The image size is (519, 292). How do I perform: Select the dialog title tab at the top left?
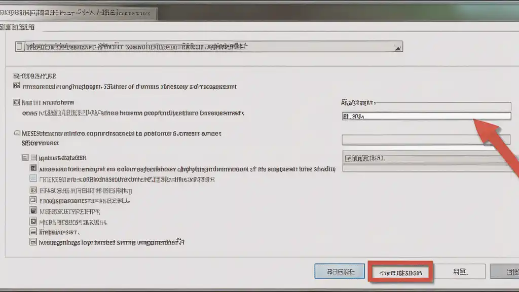(78, 13)
